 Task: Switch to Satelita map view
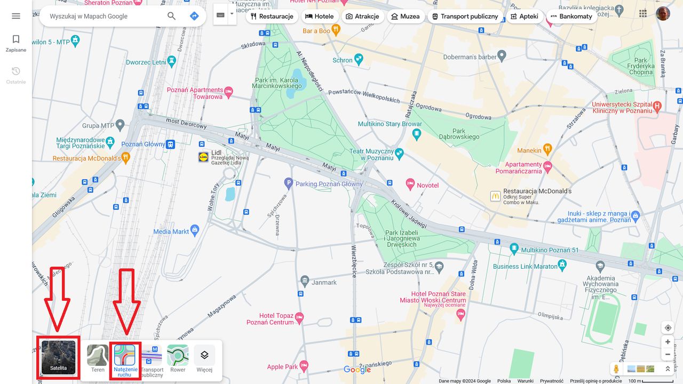tap(59, 358)
